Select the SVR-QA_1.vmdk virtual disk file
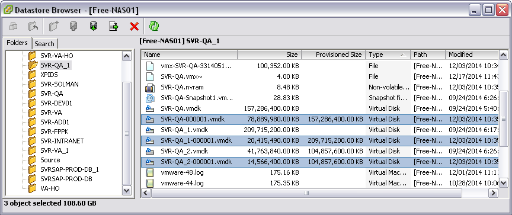 [319, 130]
